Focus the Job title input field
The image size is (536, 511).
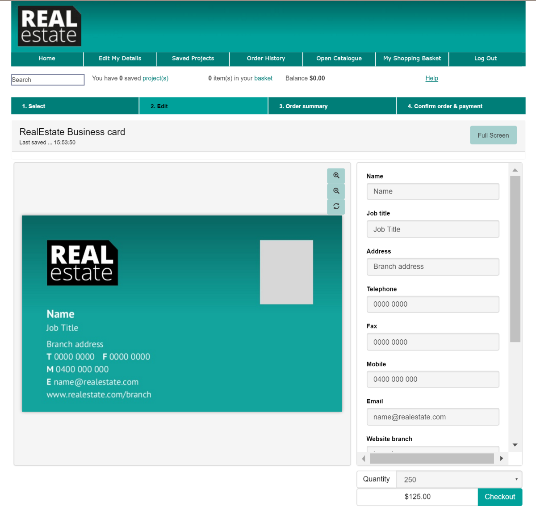[x=433, y=229]
